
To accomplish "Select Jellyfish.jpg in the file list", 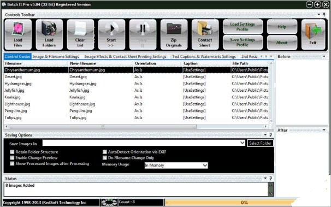I will click(x=136, y=90).
